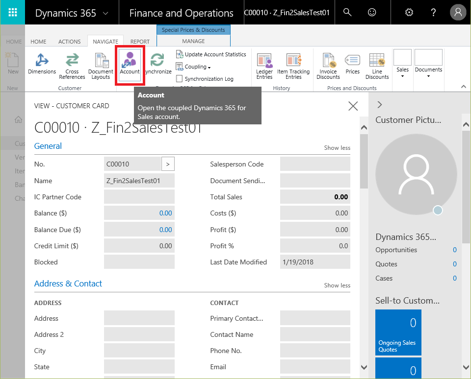Click the home icon in the left navigation

click(x=18, y=119)
